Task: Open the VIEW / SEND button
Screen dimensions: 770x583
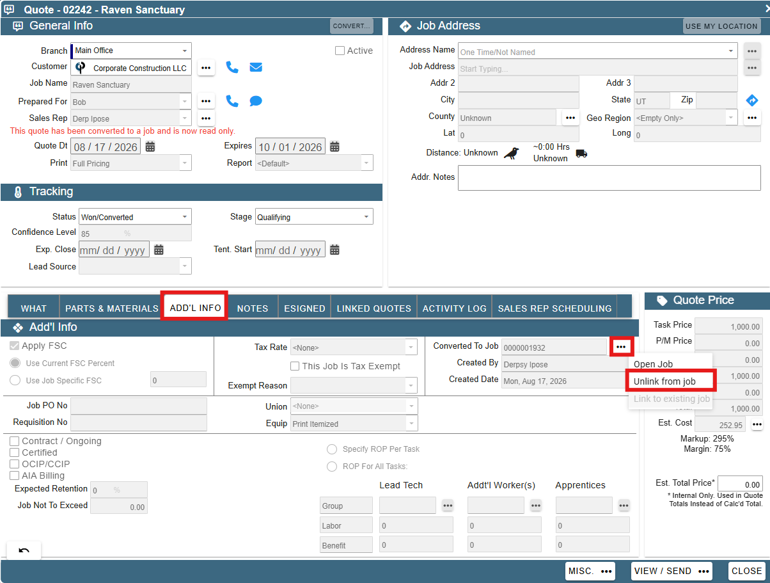Action: point(672,571)
